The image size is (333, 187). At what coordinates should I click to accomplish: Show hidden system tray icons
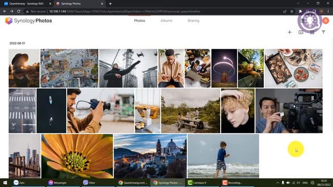278,182
